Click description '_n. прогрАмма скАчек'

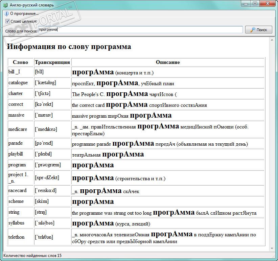tap(168, 191)
